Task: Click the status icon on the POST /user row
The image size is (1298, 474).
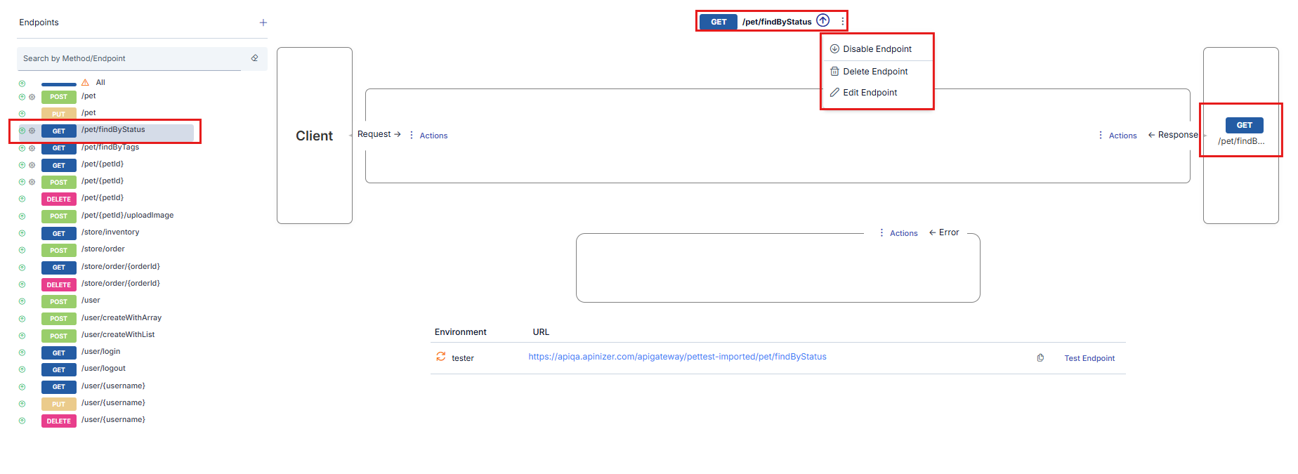Action: click(22, 301)
